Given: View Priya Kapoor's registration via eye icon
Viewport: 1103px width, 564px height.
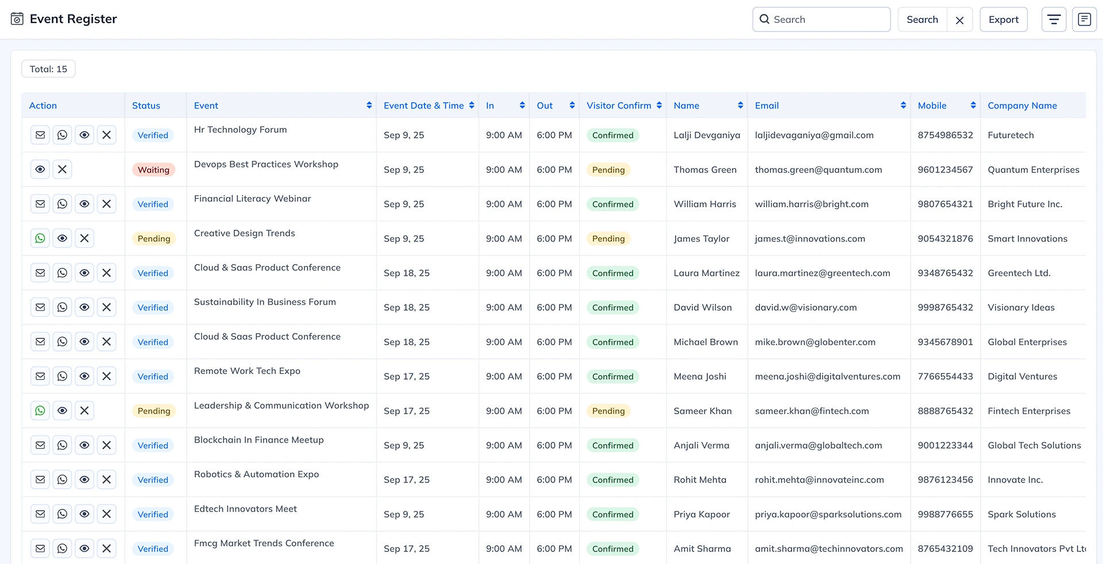Looking at the screenshot, I should click(84, 514).
